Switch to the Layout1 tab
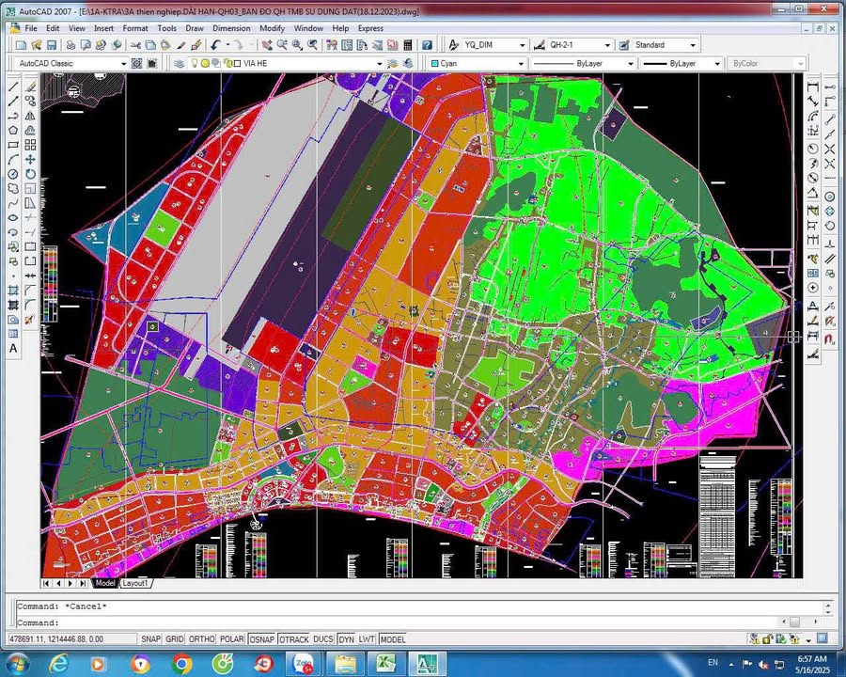The height and width of the screenshot is (677, 846). pyautogui.click(x=135, y=583)
